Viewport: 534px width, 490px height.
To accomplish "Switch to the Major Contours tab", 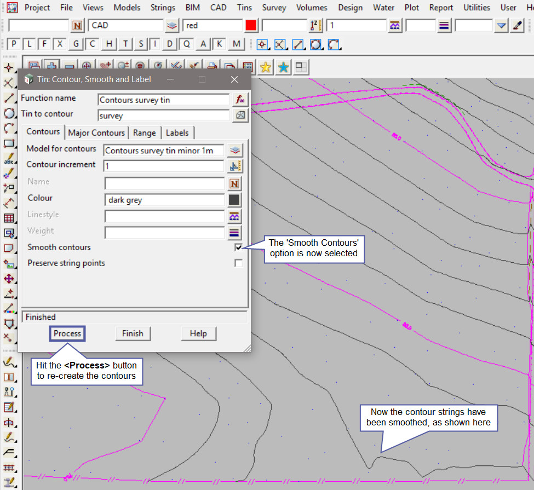I will click(x=96, y=132).
